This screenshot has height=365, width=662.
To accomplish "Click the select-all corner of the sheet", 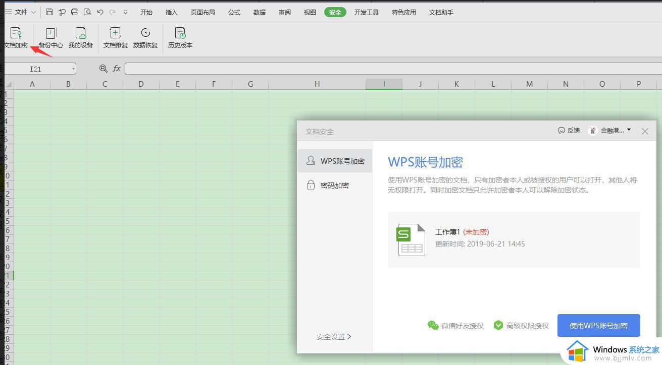I will 9,84.
